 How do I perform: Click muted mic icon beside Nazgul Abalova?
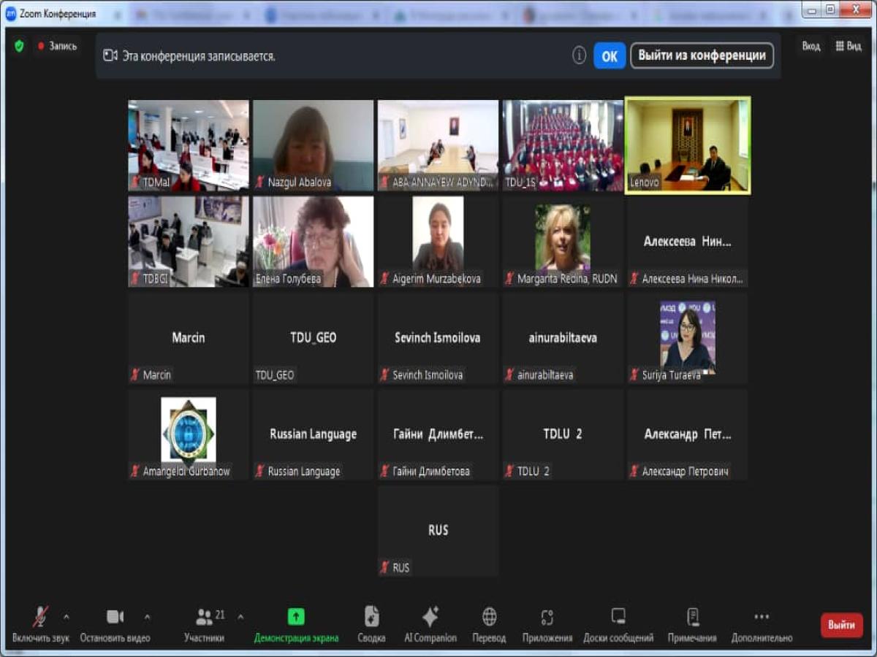click(259, 182)
